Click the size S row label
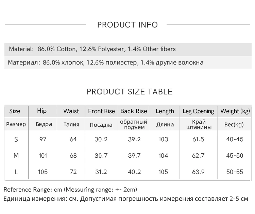255x214 pixels. coord(16,139)
